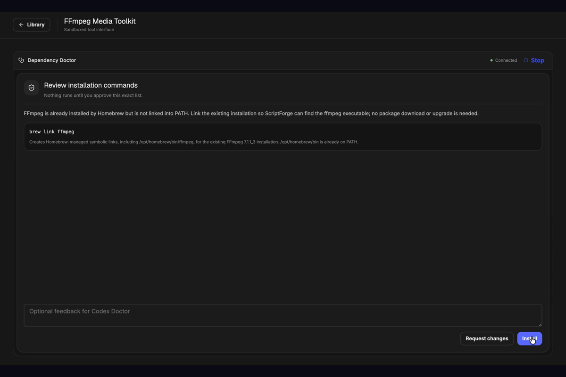This screenshot has width=566, height=377.
Task: Approve commands with Install button
Action: [x=529, y=338]
